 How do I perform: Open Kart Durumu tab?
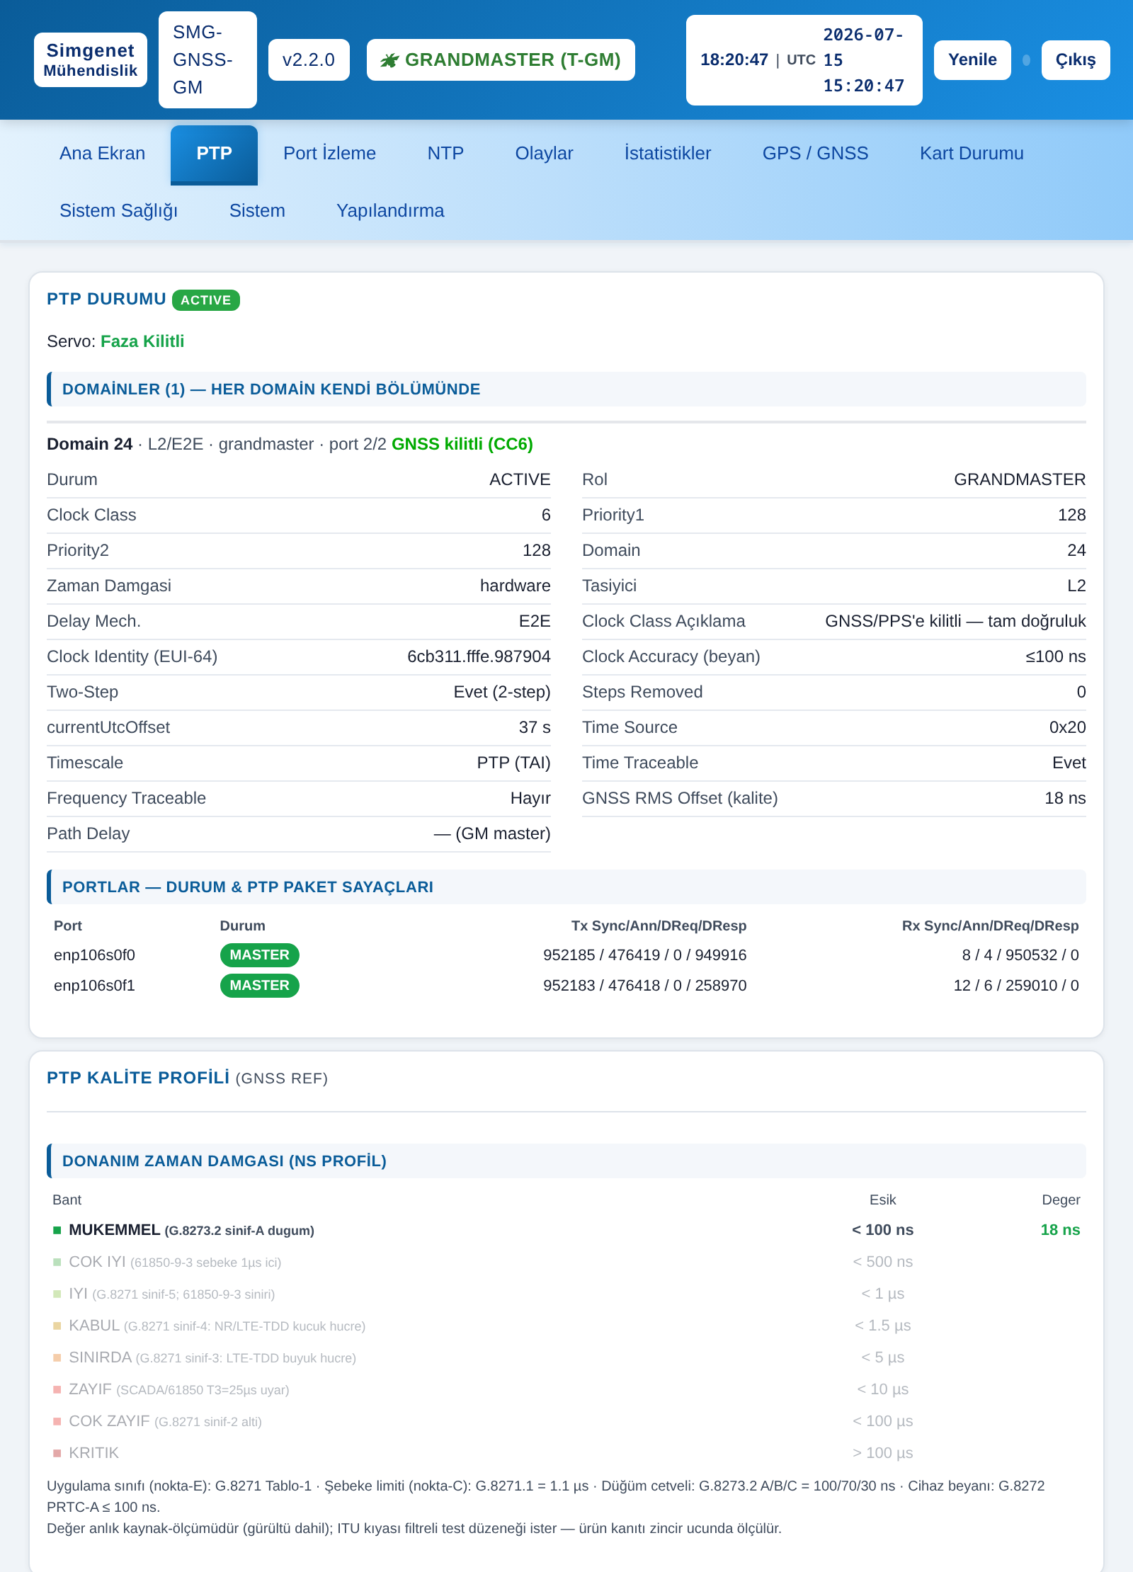pyautogui.click(x=972, y=154)
